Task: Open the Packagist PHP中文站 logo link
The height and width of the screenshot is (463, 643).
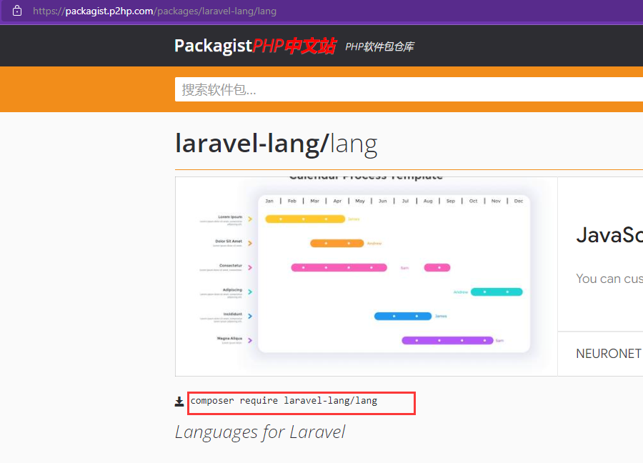Action: (x=255, y=46)
